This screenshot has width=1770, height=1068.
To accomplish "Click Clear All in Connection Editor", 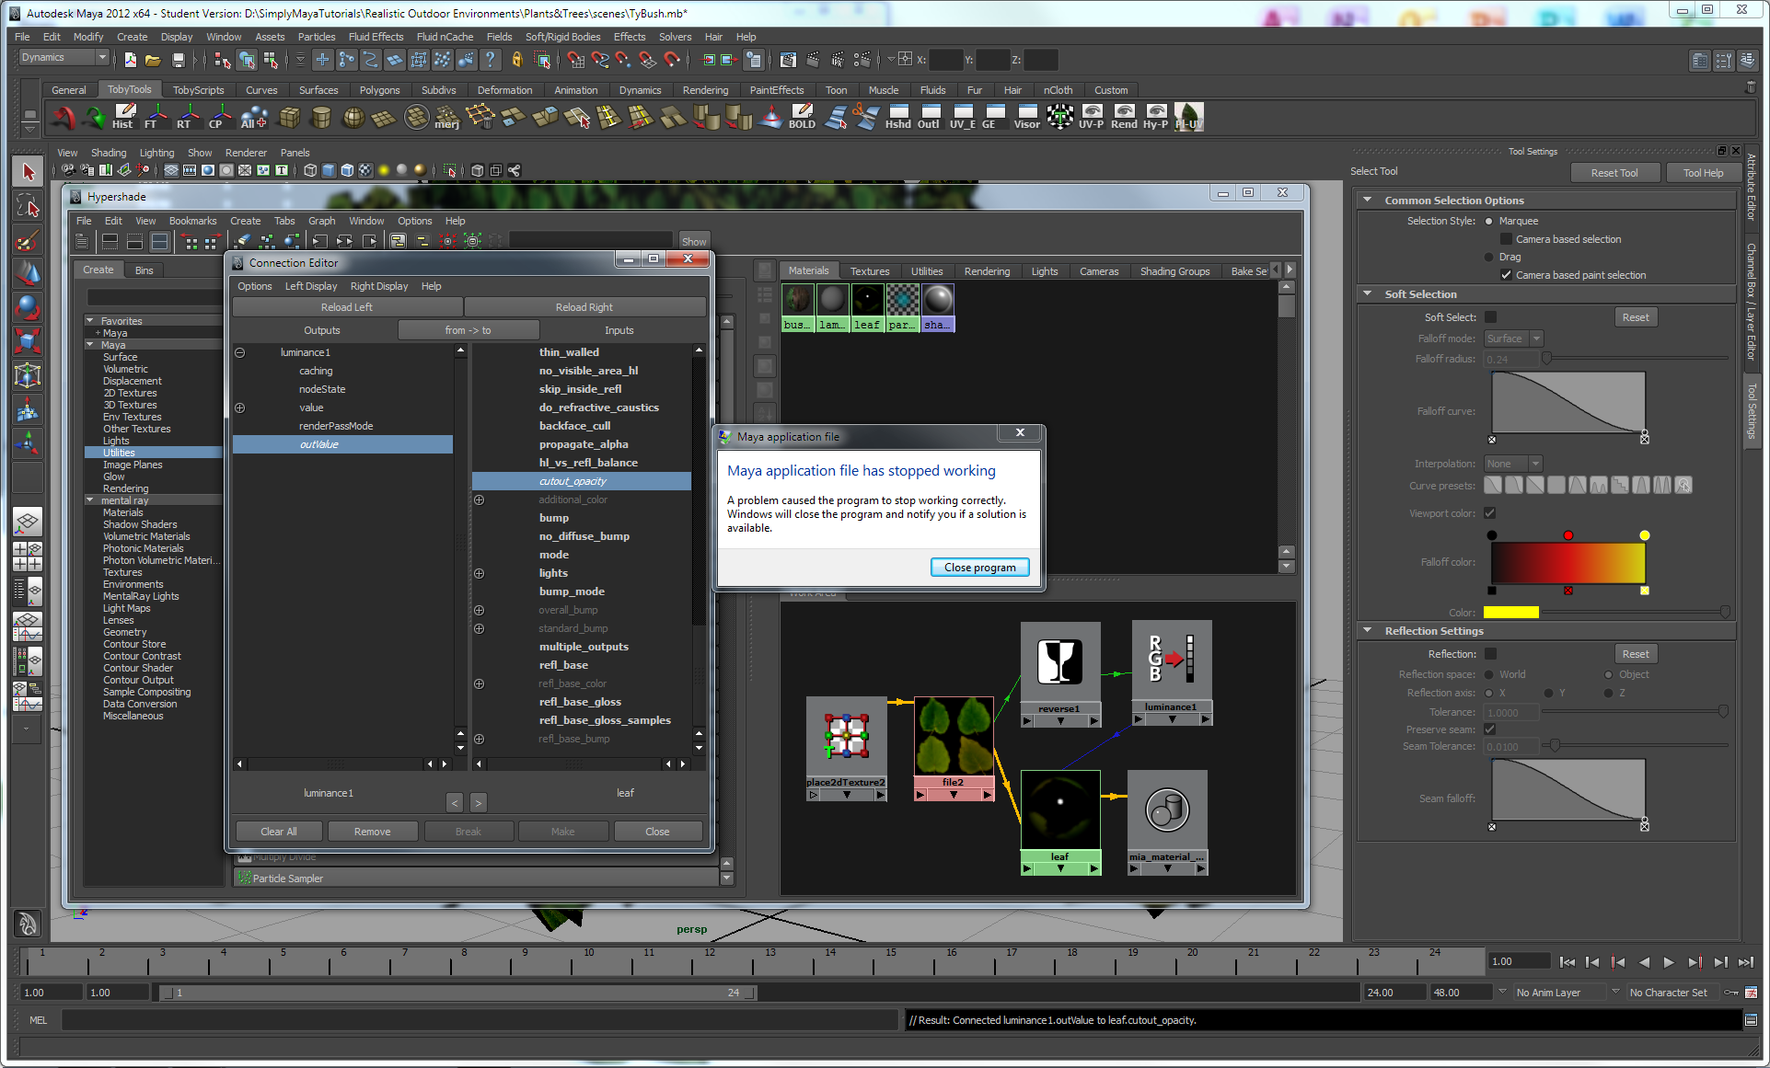I will click(x=279, y=832).
